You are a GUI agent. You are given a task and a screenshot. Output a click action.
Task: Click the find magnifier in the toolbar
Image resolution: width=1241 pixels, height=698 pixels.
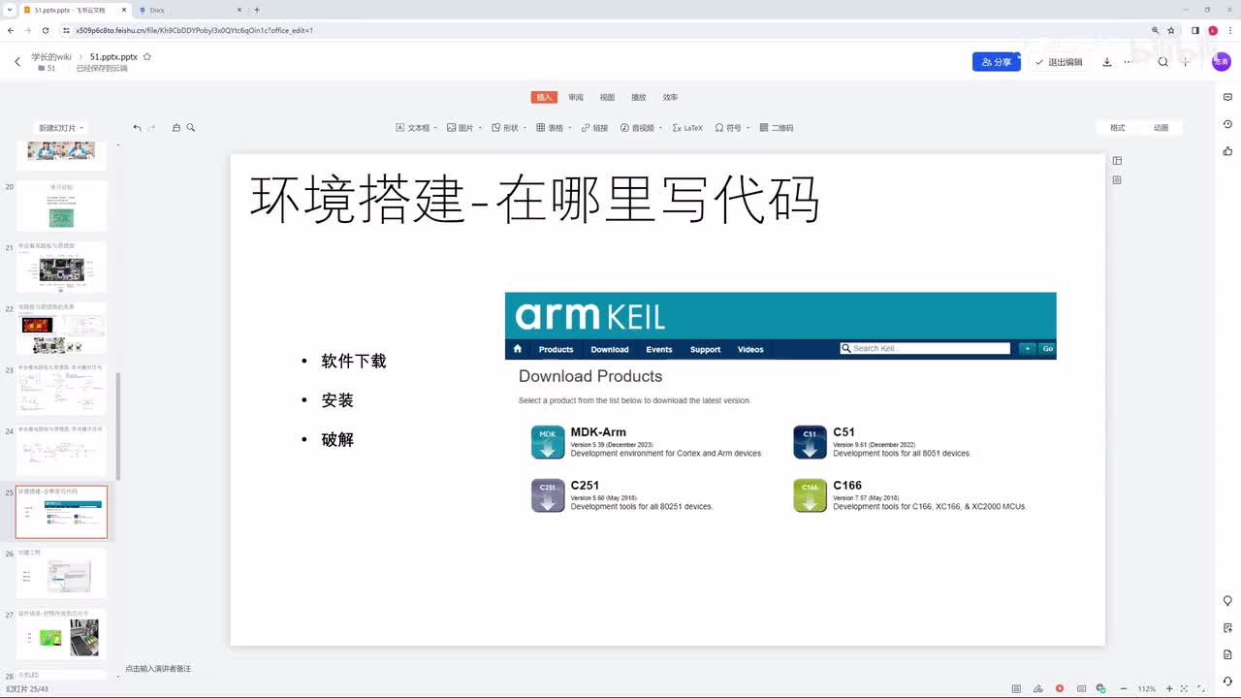[x=191, y=128]
